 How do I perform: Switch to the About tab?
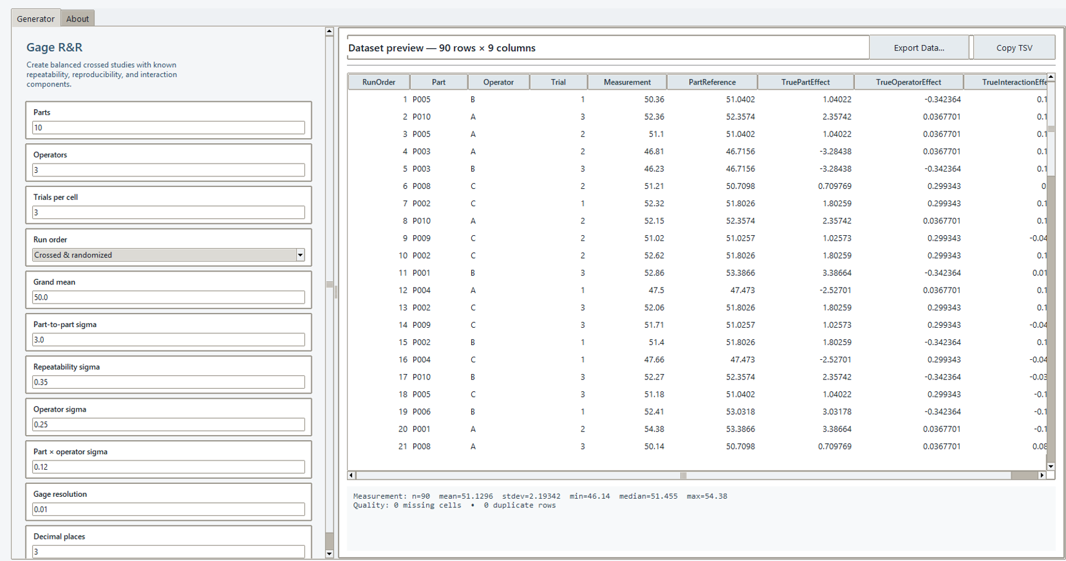pos(77,19)
